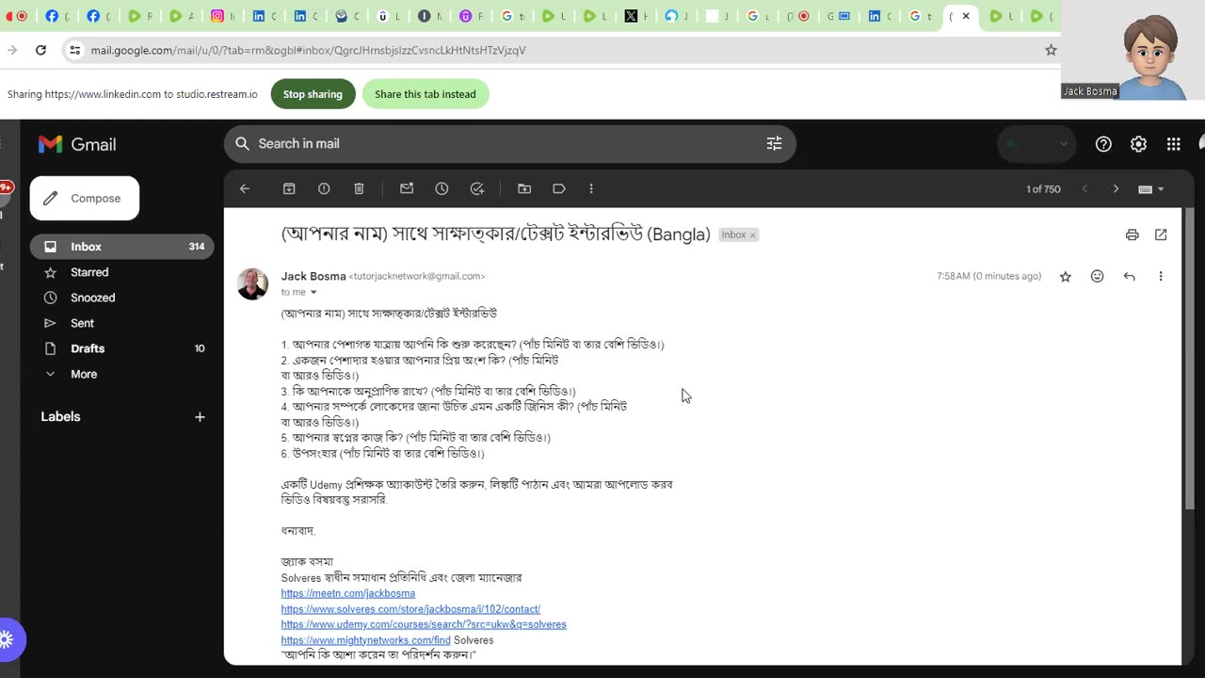1205x678 pixels.
Task: Print all with the printer icon
Action: pyautogui.click(x=1132, y=234)
